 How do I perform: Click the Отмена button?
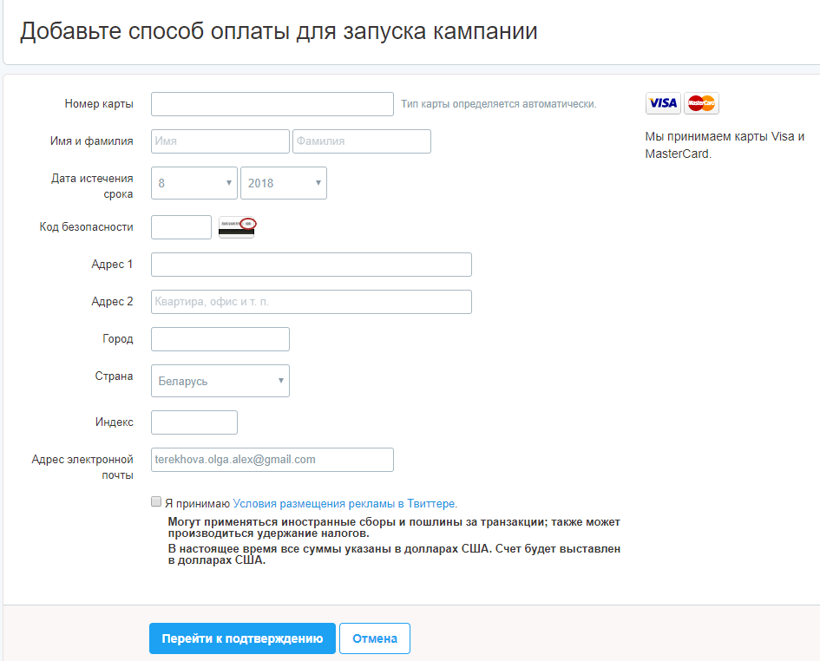click(375, 638)
